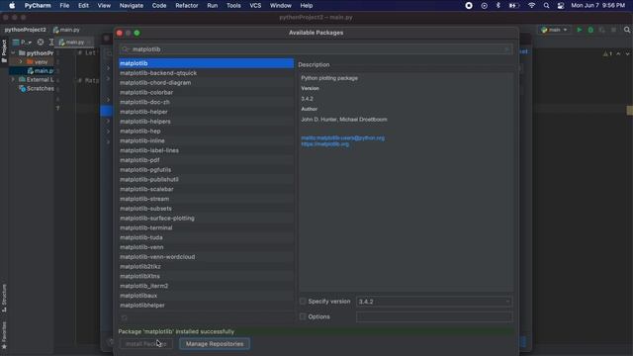Select matplotlib-surface-plotting package
Viewport: 633px width, 356px height.
pos(207,219)
